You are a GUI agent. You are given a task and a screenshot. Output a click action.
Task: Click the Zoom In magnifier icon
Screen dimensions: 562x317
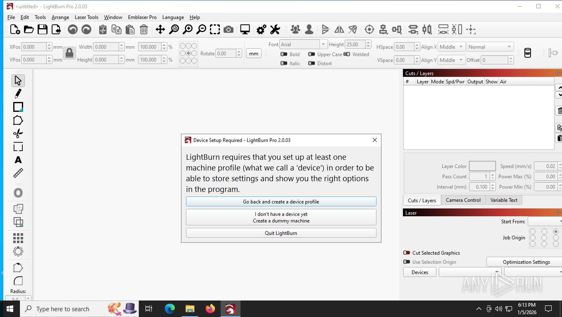[188, 29]
